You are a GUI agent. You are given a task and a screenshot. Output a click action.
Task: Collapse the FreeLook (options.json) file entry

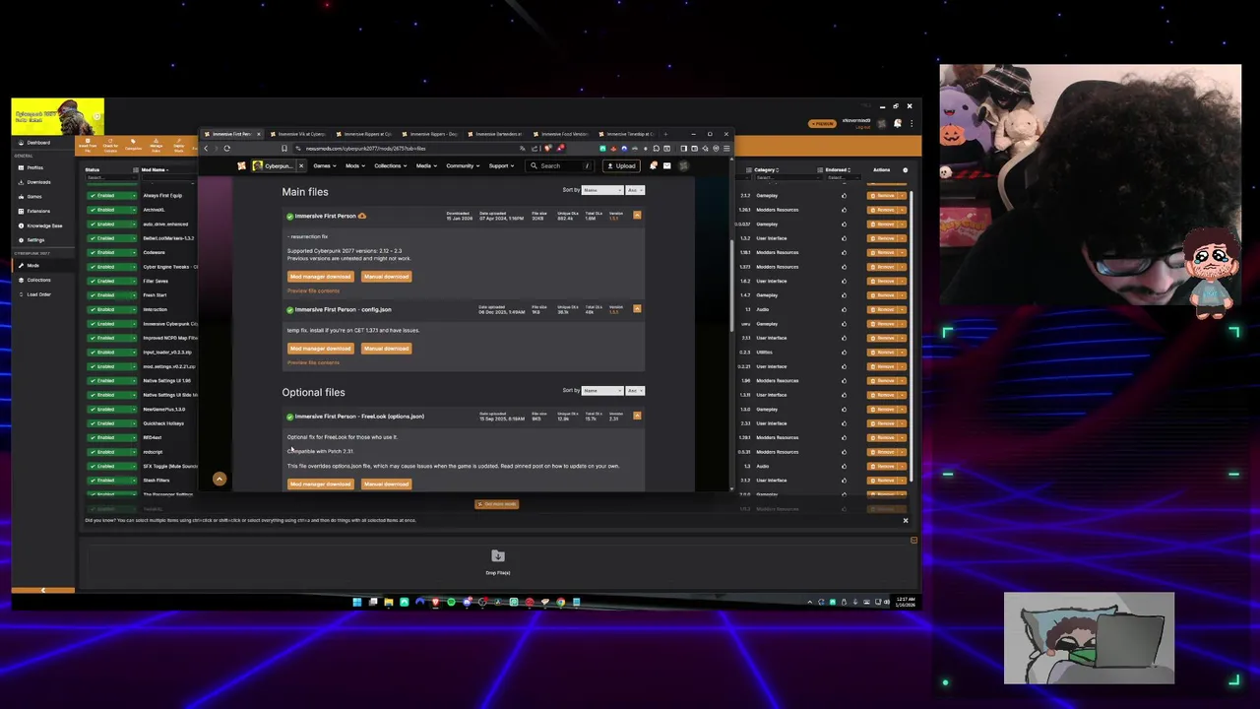(637, 416)
